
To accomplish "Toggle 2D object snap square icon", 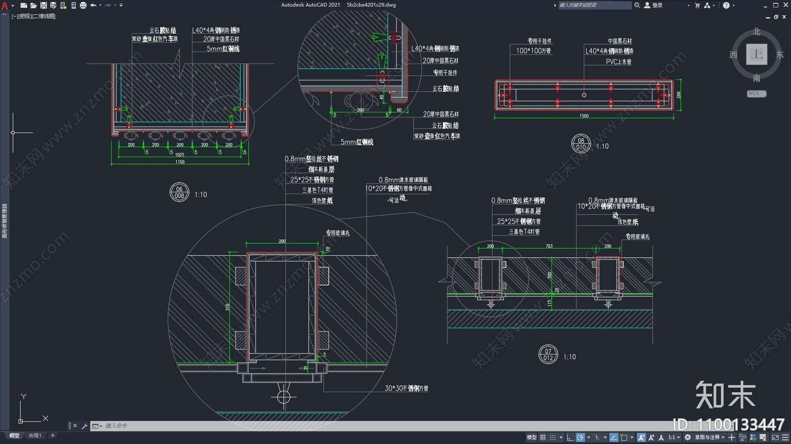I will click(x=624, y=438).
